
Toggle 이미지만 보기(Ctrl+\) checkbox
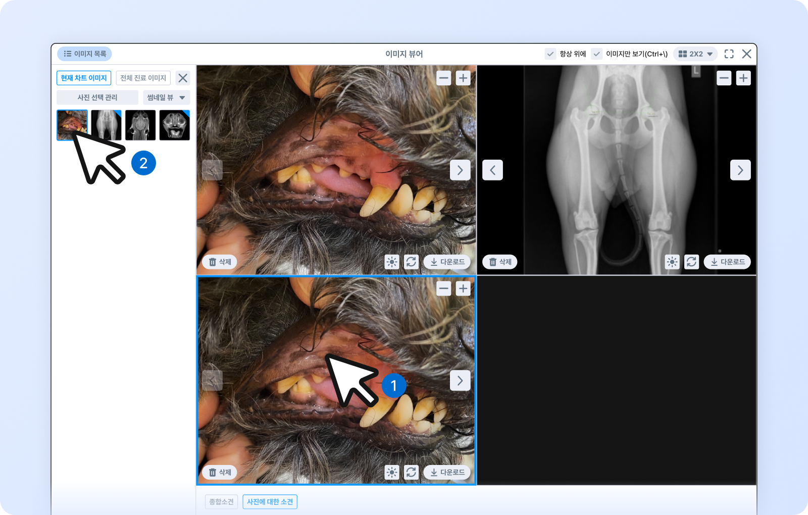click(x=597, y=54)
